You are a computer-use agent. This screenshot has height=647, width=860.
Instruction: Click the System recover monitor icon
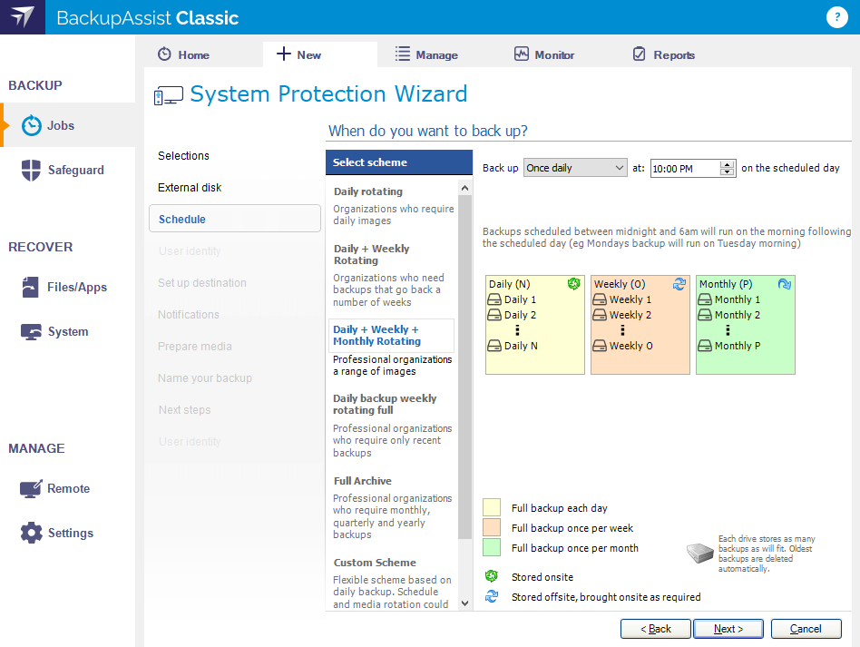(x=31, y=332)
